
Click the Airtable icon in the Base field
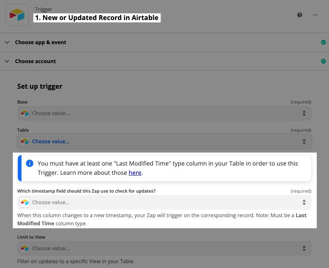[25, 113]
